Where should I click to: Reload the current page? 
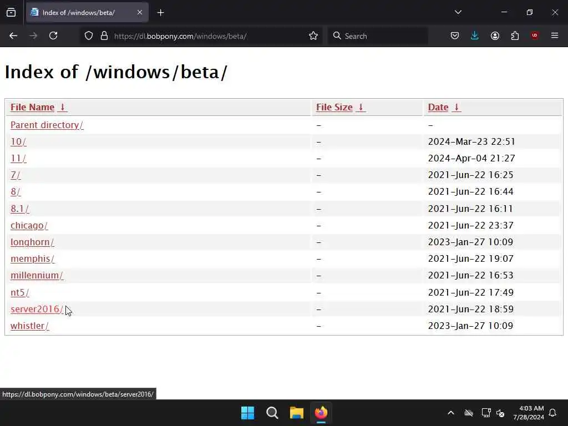[x=53, y=35]
